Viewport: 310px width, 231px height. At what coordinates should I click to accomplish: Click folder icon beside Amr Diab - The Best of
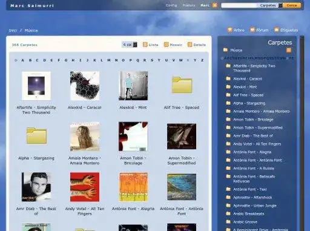tap(228, 136)
